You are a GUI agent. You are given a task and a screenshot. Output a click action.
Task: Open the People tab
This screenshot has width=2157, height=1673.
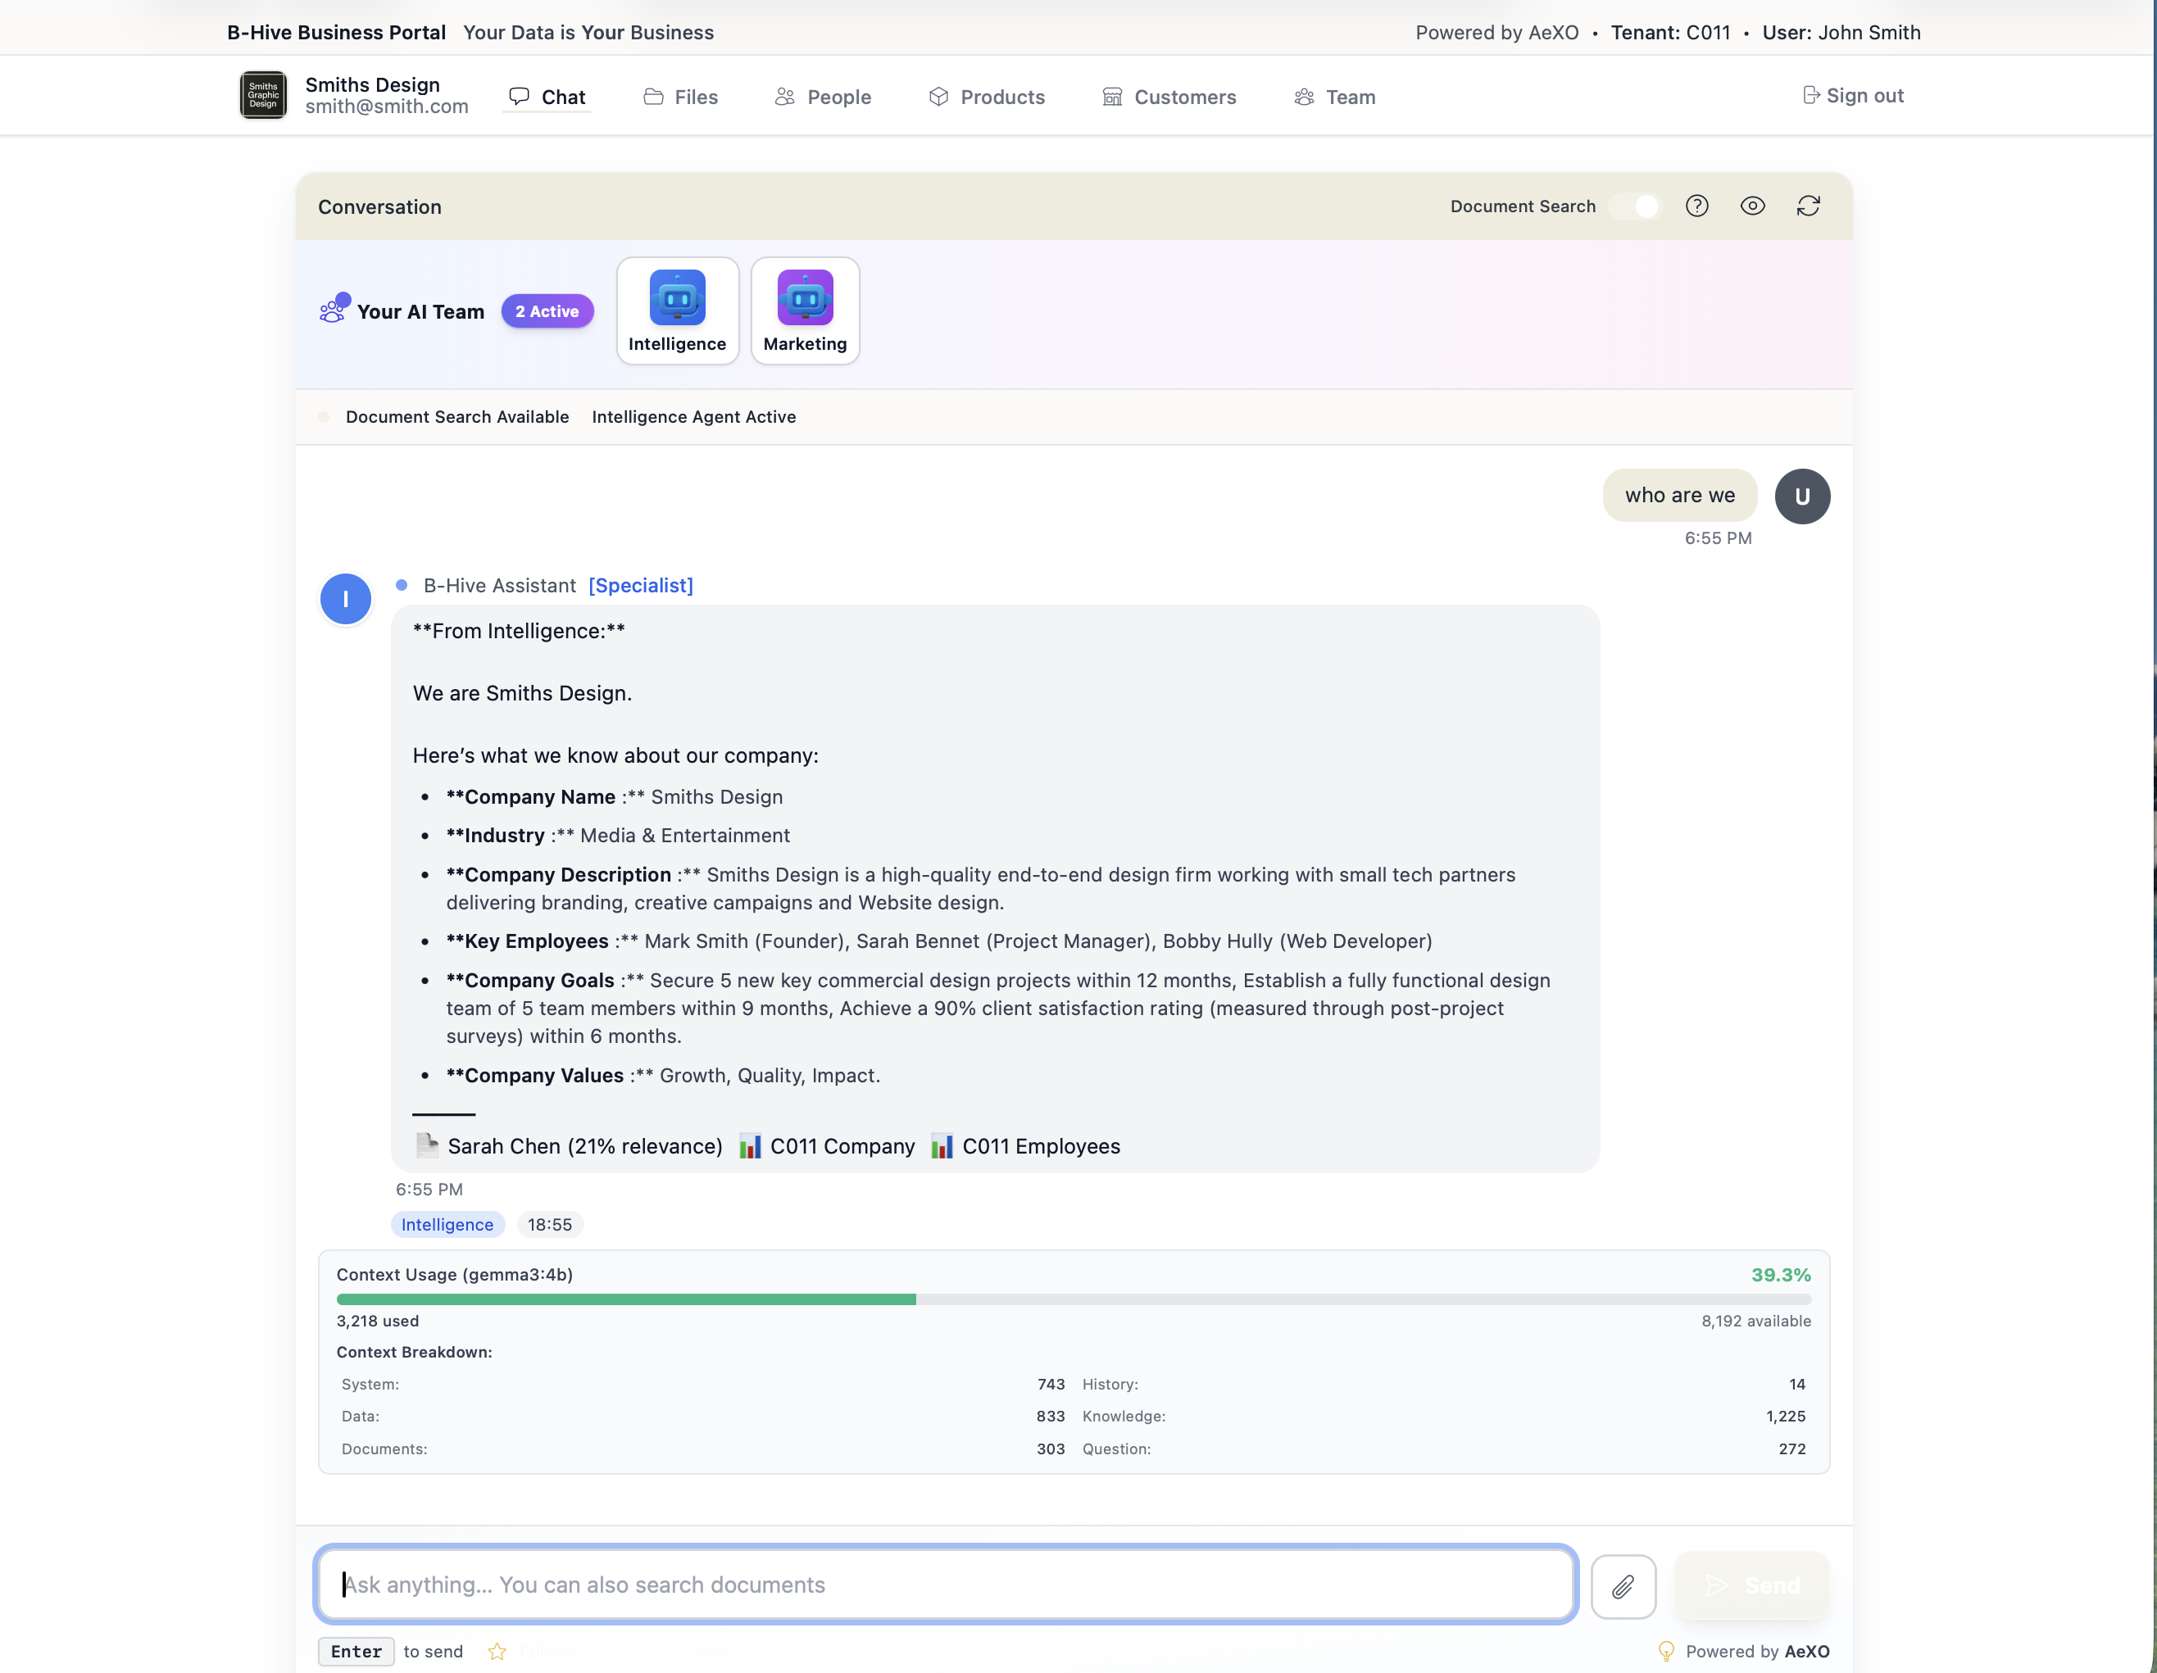823,97
